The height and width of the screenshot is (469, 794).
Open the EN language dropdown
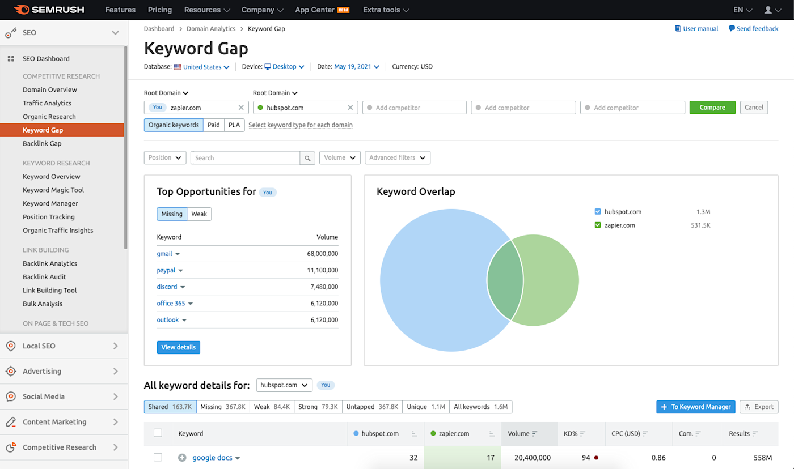pos(742,10)
